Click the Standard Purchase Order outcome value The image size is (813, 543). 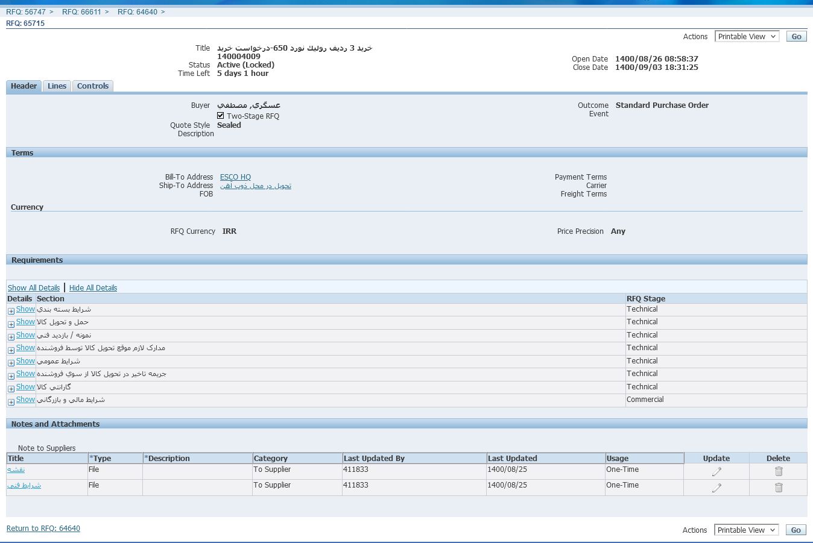[x=662, y=105]
